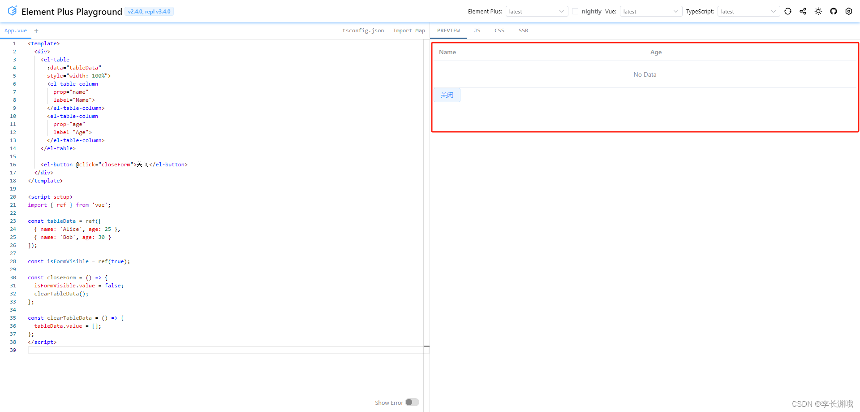Select the App.vue file tab
860x412 pixels.
coord(16,30)
